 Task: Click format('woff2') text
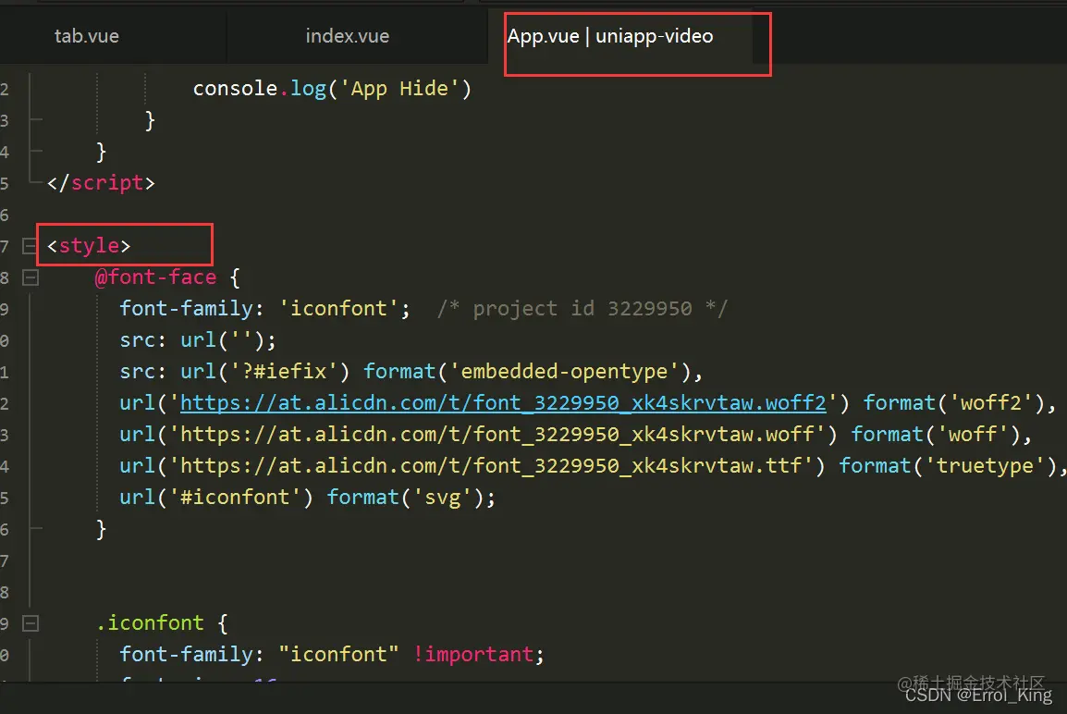click(955, 403)
